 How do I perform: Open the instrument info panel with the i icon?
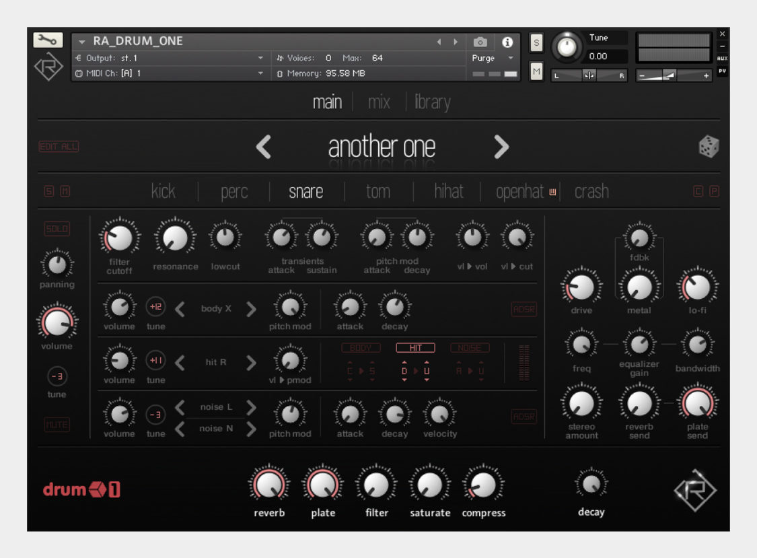pyautogui.click(x=508, y=42)
